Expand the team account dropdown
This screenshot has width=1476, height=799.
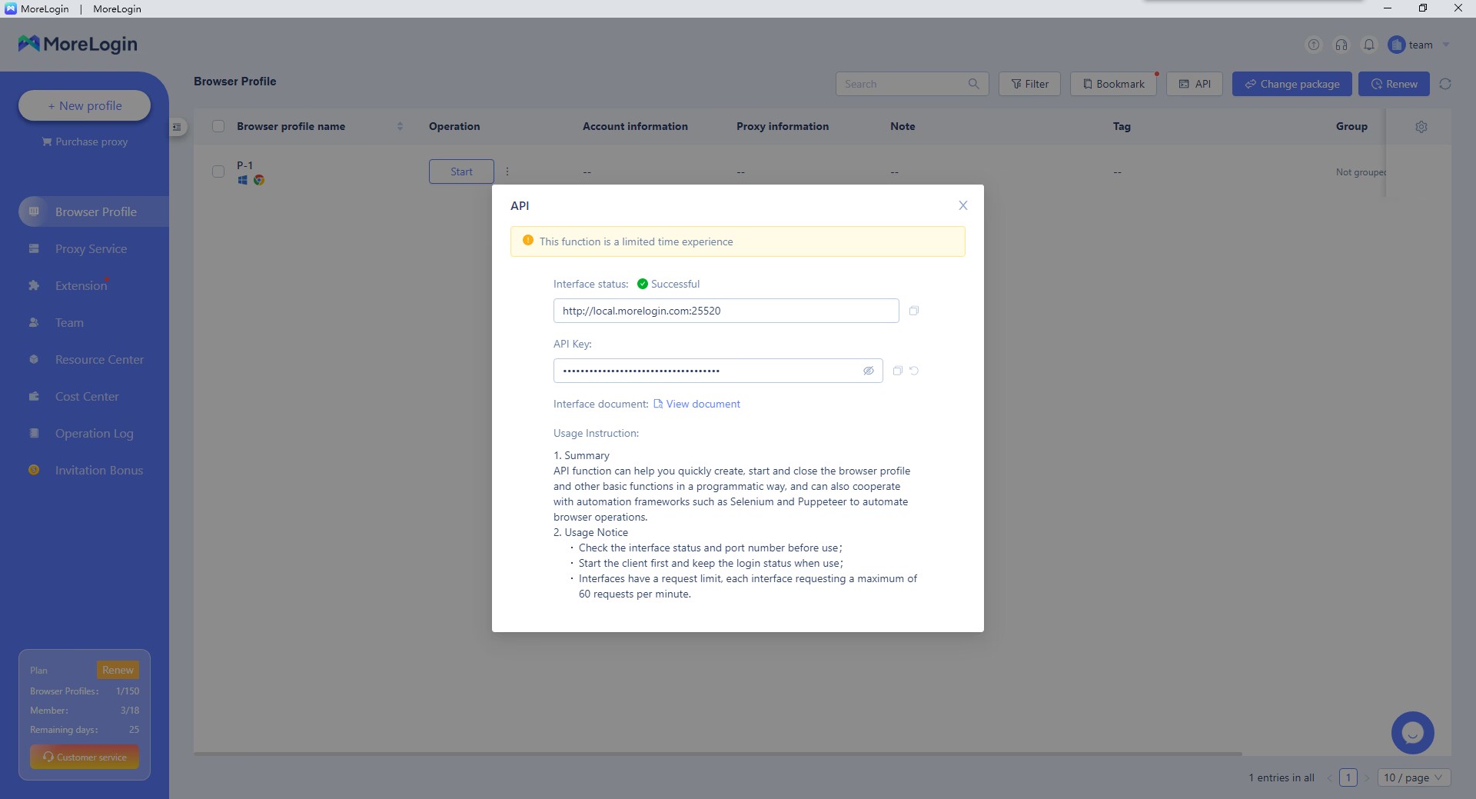[x=1446, y=45]
